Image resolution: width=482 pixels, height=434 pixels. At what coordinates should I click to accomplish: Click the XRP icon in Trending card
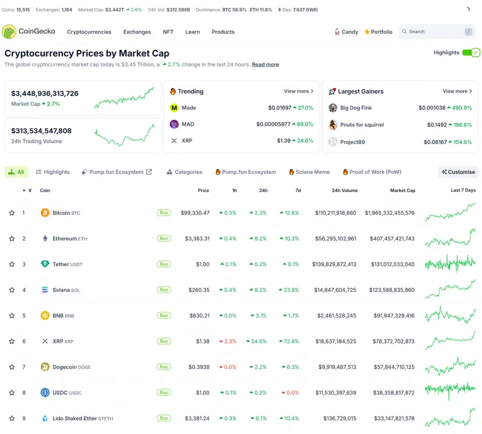click(174, 140)
